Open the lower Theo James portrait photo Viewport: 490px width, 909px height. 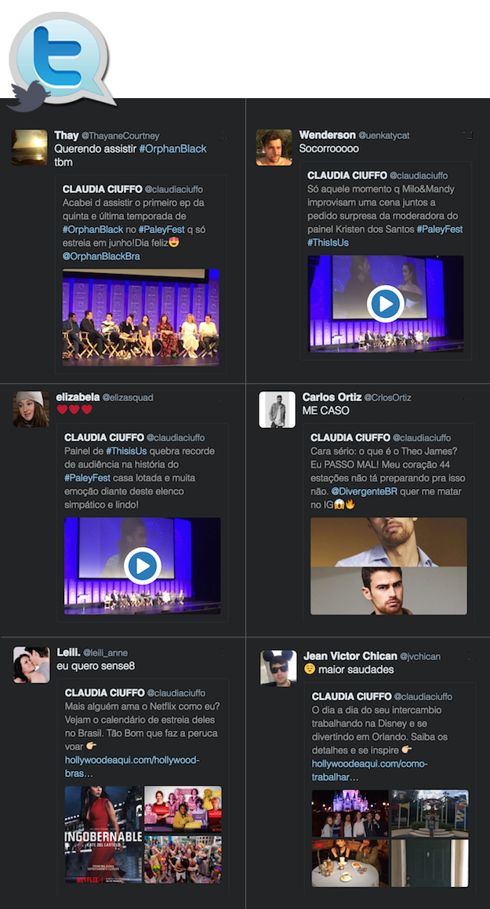coord(388,590)
